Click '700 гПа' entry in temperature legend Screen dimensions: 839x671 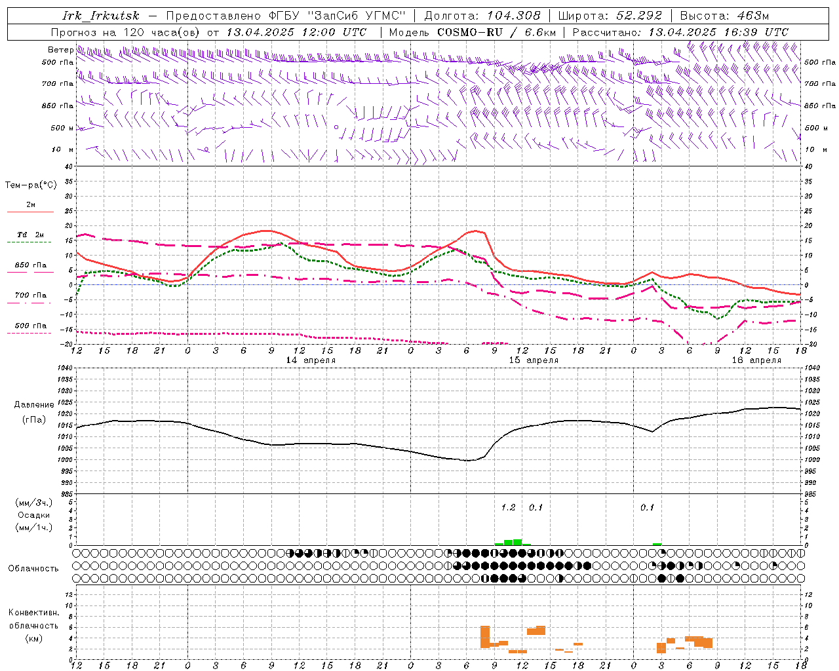(30, 296)
